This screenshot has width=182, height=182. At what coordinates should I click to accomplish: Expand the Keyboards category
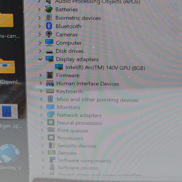tap(41, 91)
